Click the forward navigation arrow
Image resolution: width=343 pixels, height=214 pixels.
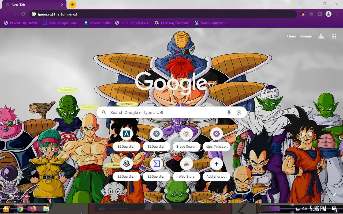14,14
